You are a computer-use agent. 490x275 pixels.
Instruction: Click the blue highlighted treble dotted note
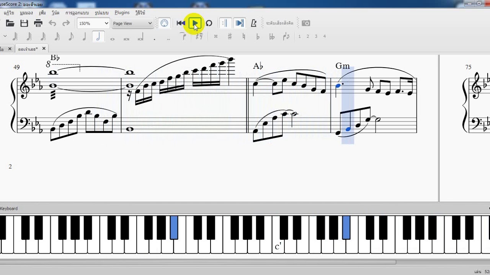(338, 86)
